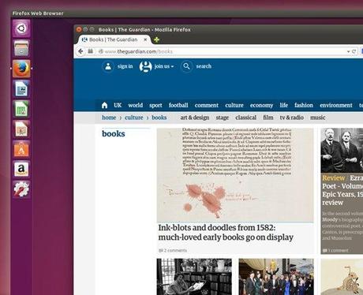Click the join us membership icon
The height and width of the screenshot is (295, 363).
(x=145, y=66)
